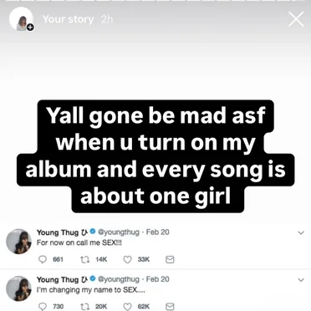Retweet the 'For now on call me SEX' tweet
The image size is (311, 311).
(x=84, y=259)
